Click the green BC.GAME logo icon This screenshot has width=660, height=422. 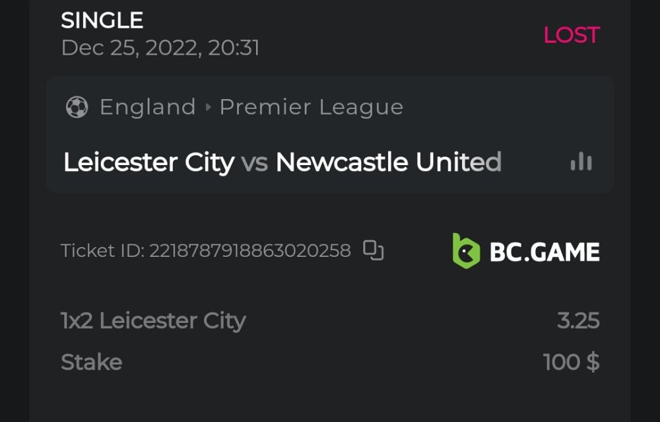[466, 251]
